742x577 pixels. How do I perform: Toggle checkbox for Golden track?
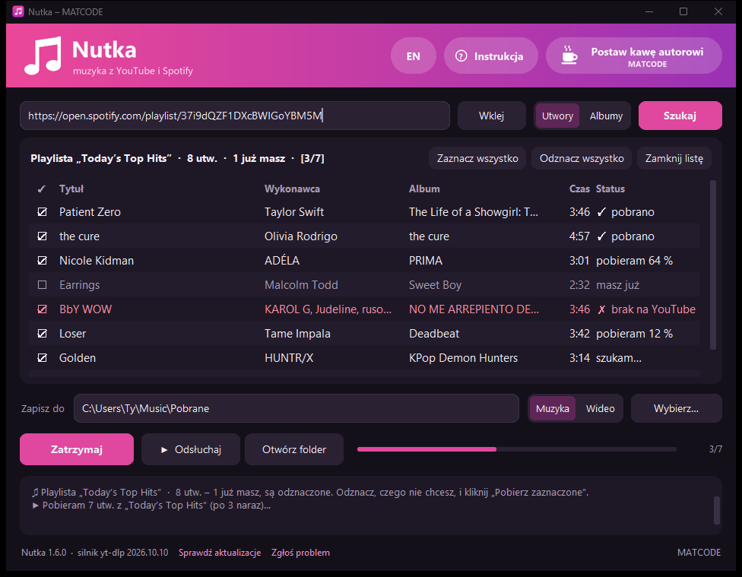[x=42, y=358]
